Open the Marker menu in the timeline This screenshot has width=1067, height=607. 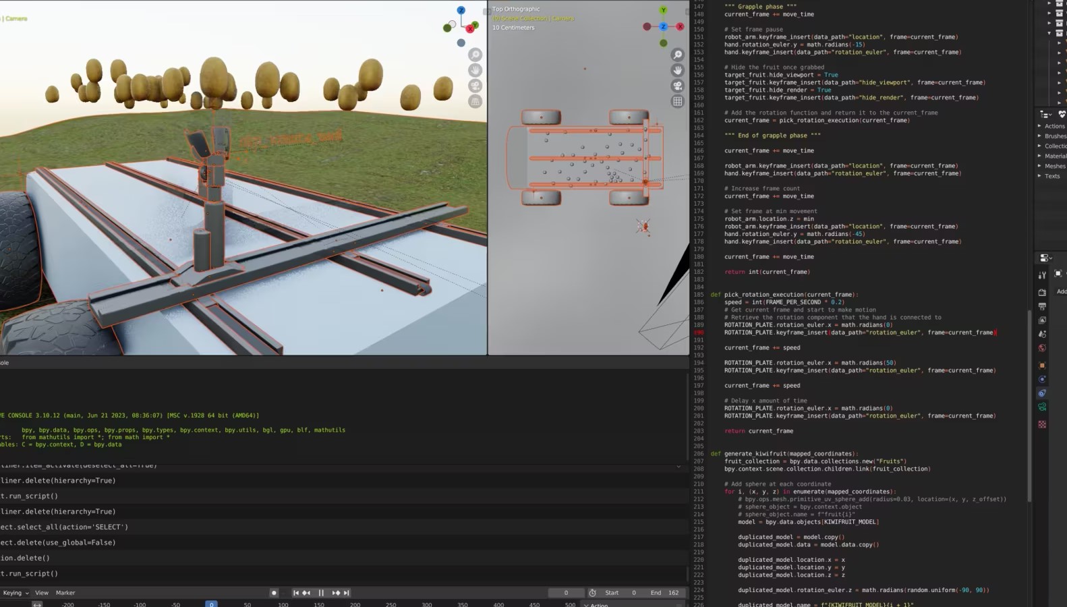pos(65,593)
